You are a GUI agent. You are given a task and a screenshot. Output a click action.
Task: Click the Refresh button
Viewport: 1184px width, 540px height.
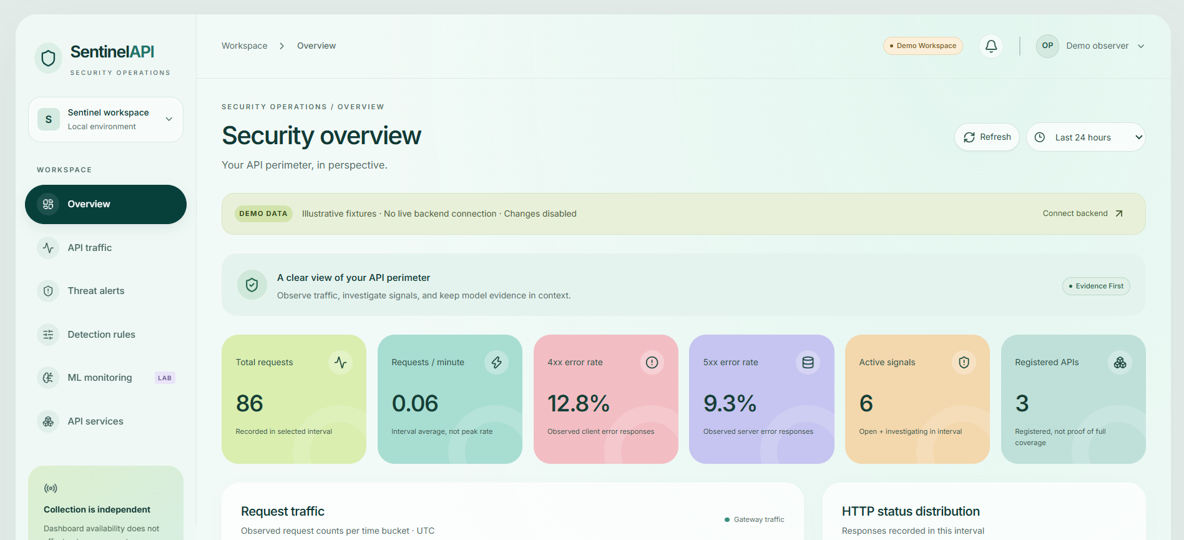click(987, 137)
